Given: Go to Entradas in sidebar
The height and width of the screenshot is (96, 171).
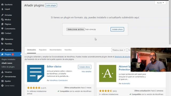Looking at the screenshot, I should pyautogui.click(x=8, y=15).
